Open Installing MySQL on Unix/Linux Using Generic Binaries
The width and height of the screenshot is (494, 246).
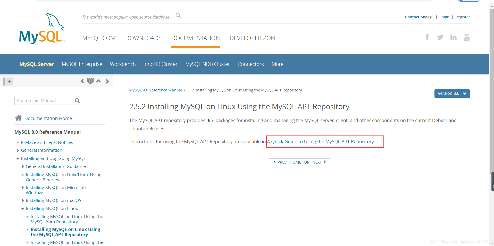pos(64,177)
